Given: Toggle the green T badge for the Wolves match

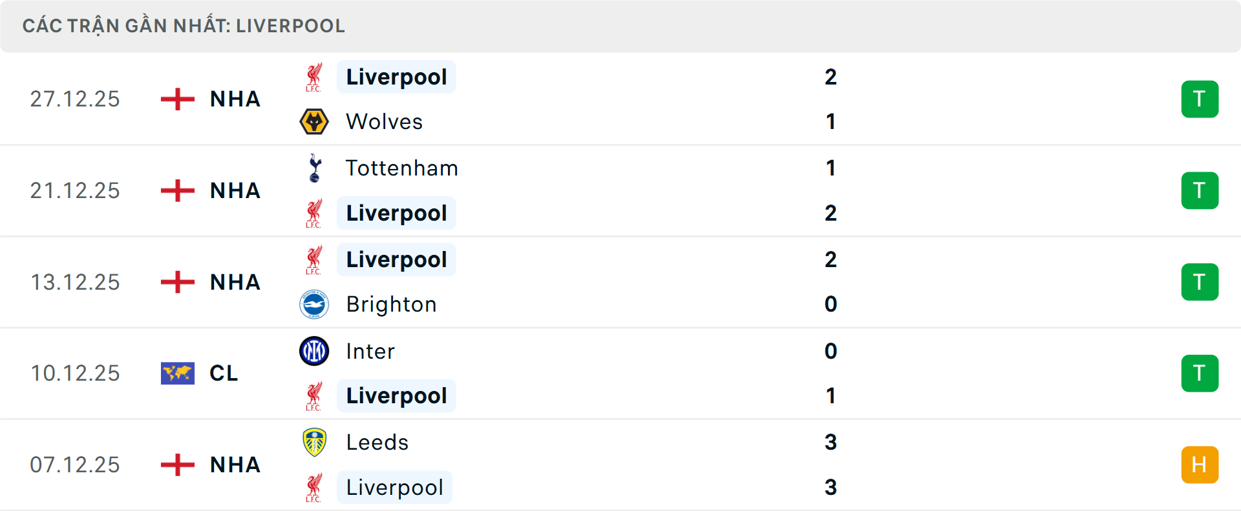Looking at the screenshot, I should click(1200, 99).
